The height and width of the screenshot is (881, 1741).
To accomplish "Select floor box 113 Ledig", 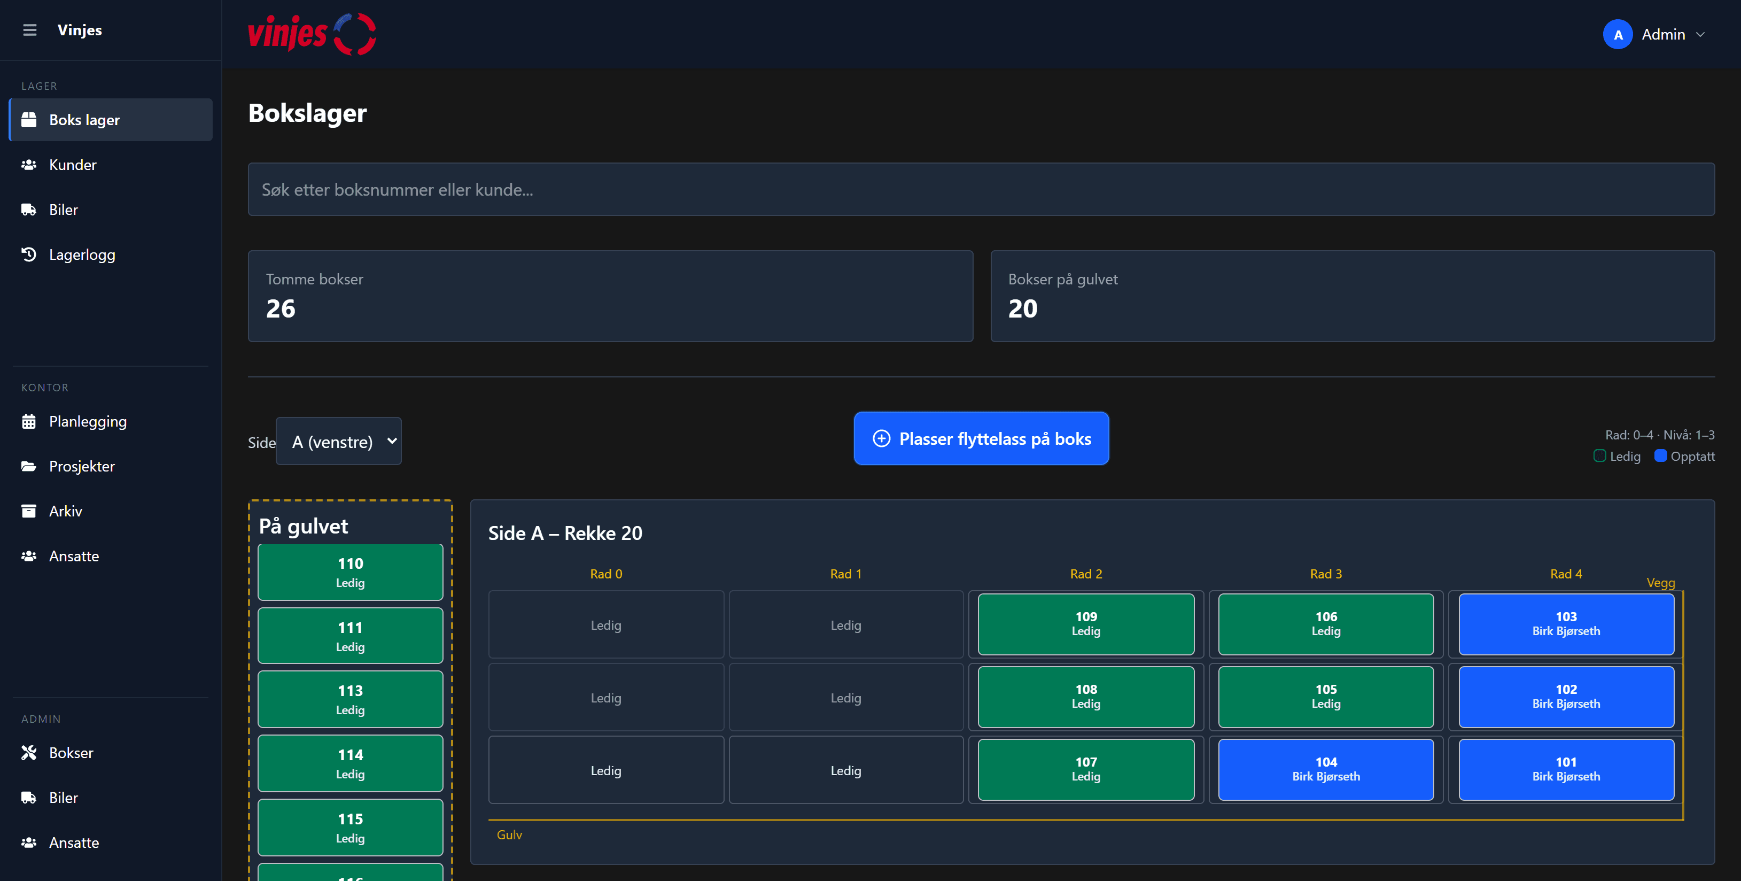I will pyautogui.click(x=350, y=699).
